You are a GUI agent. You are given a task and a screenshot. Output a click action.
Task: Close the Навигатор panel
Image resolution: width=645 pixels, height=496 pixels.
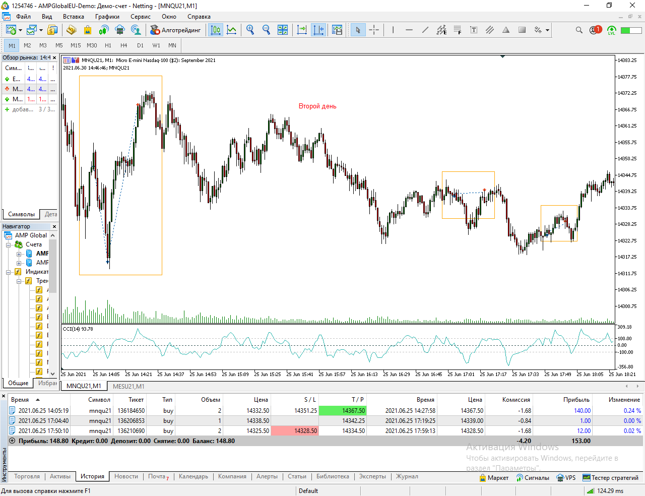pos(54,226)
